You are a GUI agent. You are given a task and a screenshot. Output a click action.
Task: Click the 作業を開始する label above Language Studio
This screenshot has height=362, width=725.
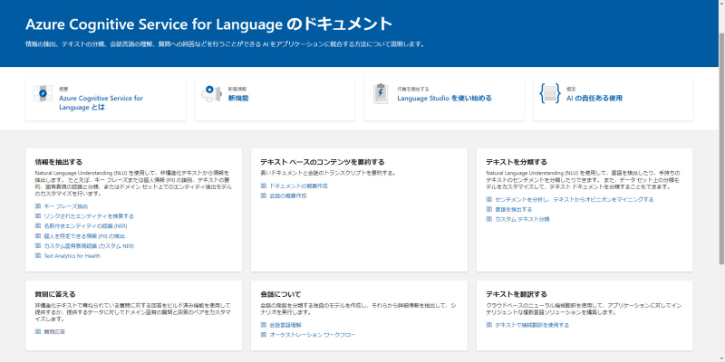pyautogui.click(x=413, y=88)
